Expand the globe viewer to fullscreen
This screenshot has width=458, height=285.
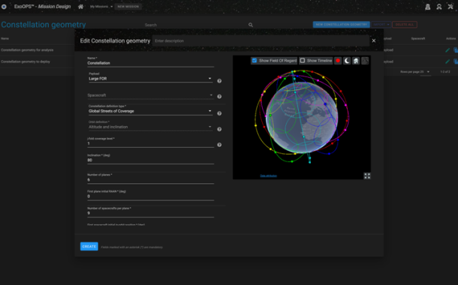click(x=367, y=175)
